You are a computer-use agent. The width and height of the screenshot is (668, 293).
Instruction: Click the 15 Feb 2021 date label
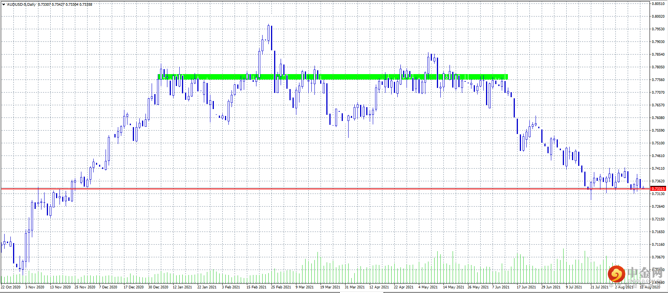pos(256,287)
